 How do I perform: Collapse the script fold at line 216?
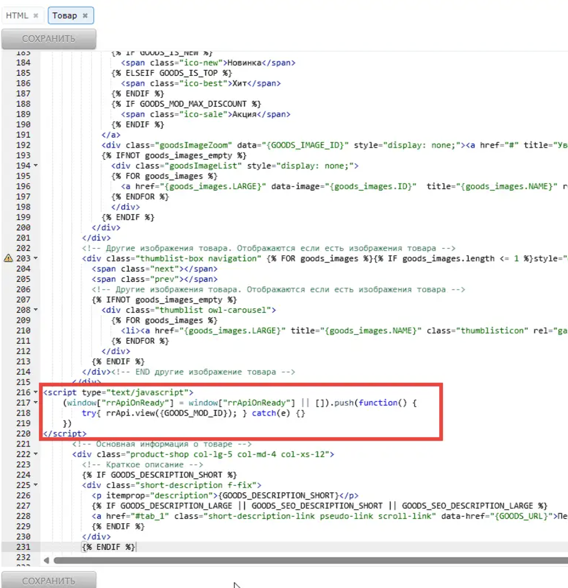pyautogui.click(x=36, y=392)
